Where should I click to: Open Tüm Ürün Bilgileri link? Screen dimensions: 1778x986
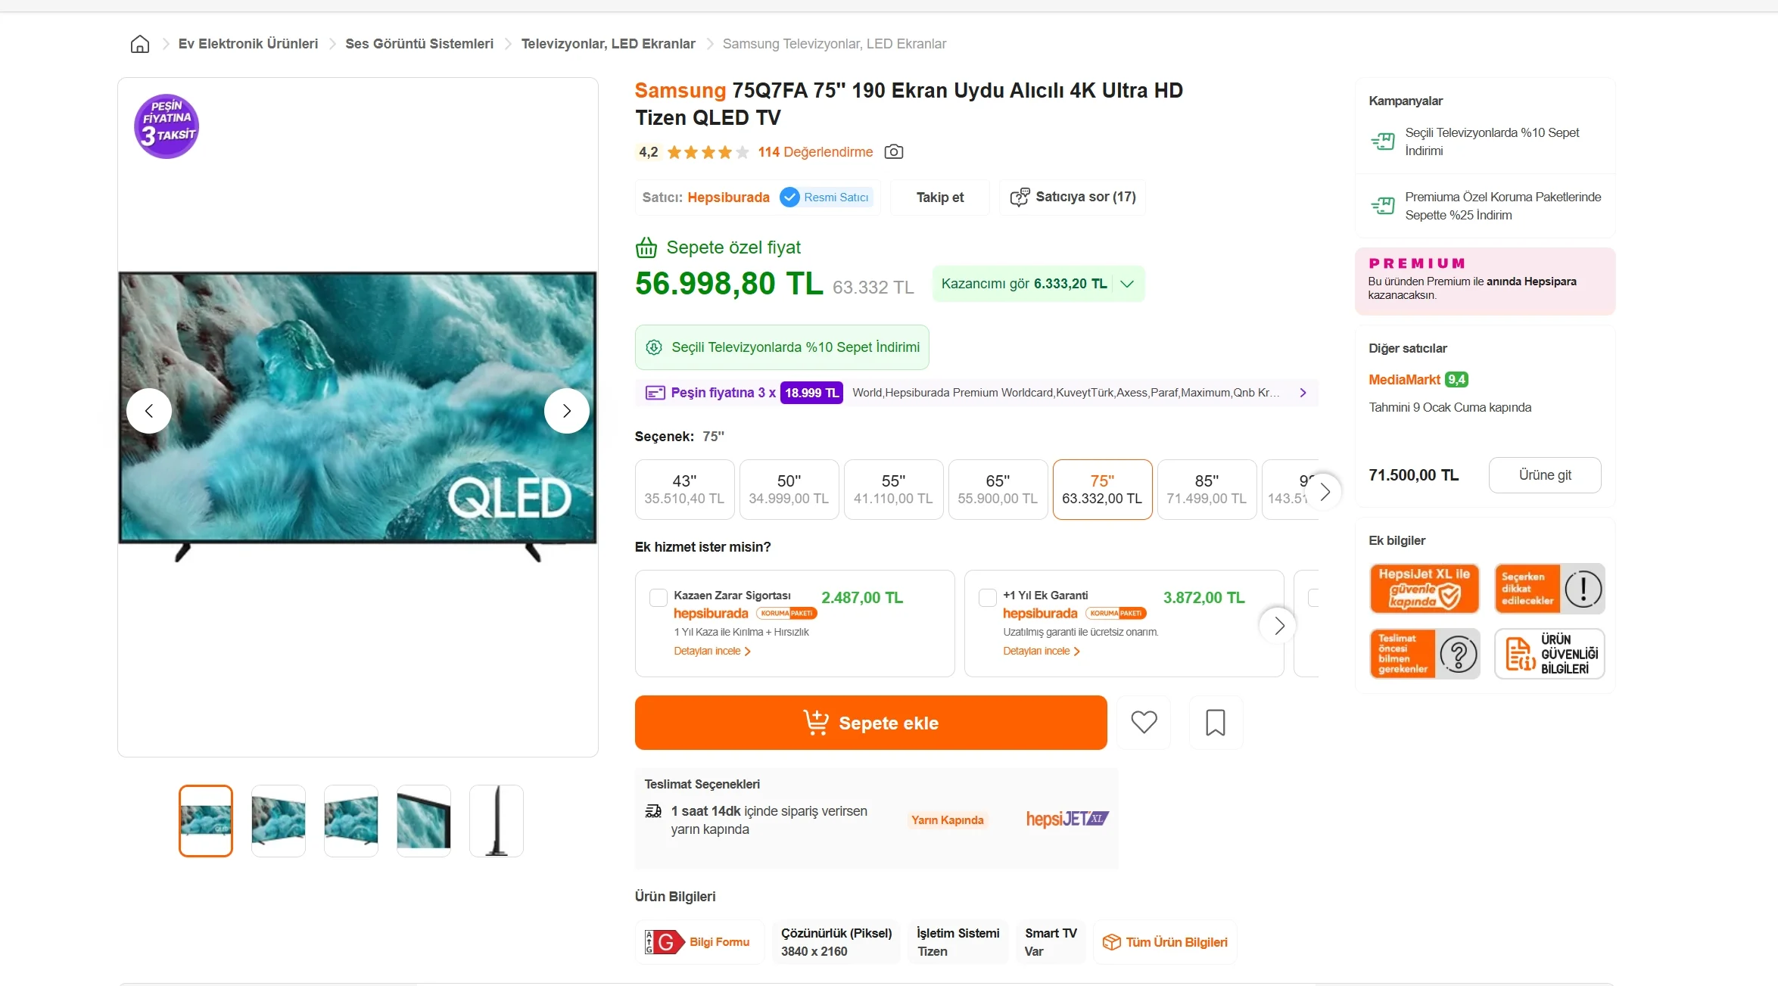[x=1165, y=942]
